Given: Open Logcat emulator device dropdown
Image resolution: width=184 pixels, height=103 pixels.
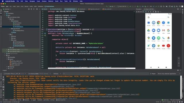Looking at the screenshot, I should pos(15,74).
